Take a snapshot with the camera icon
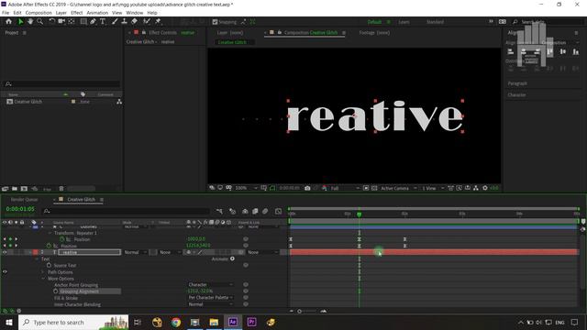 click(307, 188)
